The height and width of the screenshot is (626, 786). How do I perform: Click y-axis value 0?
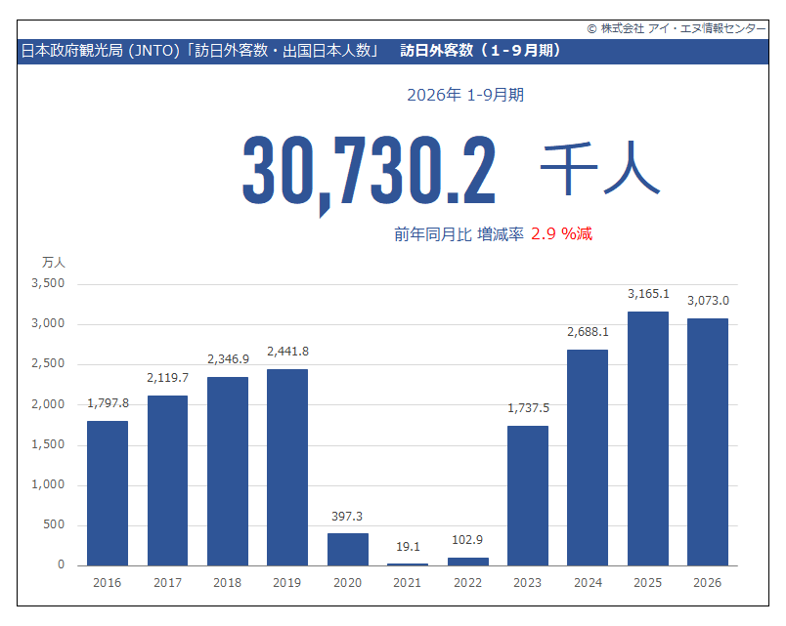click(62, 564)
